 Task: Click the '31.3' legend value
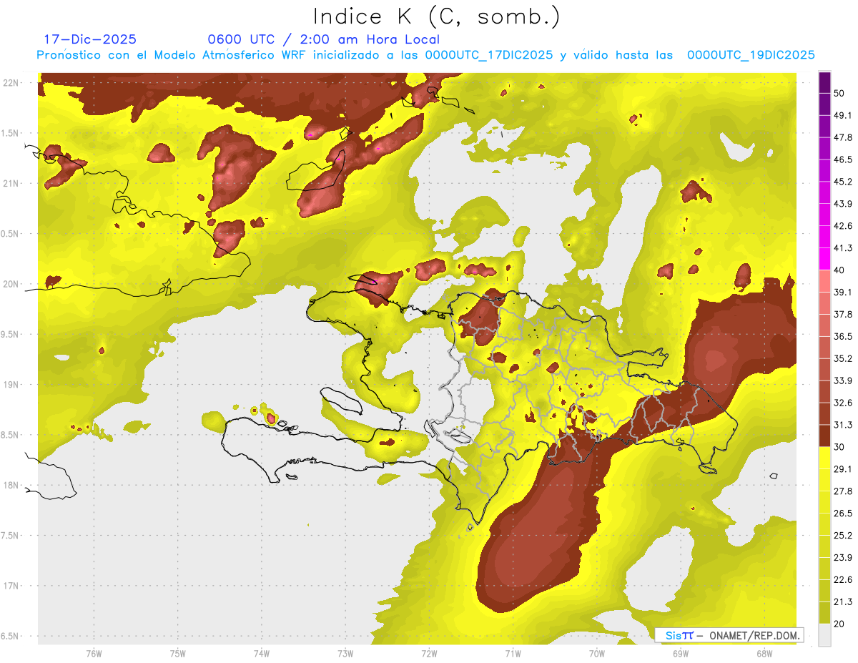click(842, 425)
